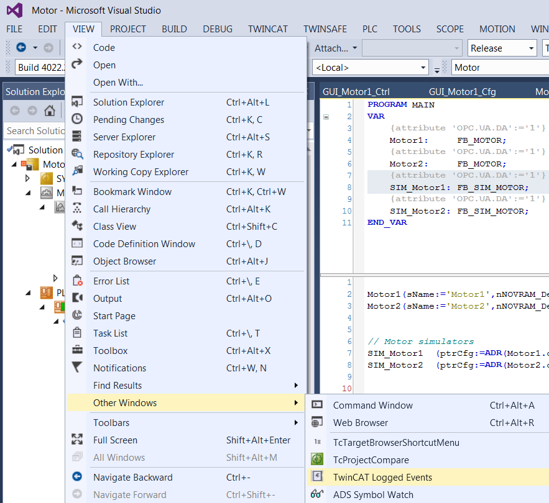Open Solution Explorer from View menu

[x=129, y=102]
